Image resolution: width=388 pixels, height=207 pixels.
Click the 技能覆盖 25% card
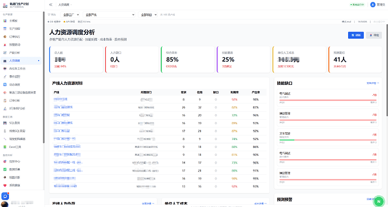(x=243, y=60)
